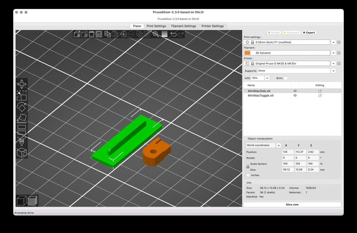This screenshot has height=233, width=357.
Task: Toggle the scale factors lock icon
Action: (x=248, y=167)
